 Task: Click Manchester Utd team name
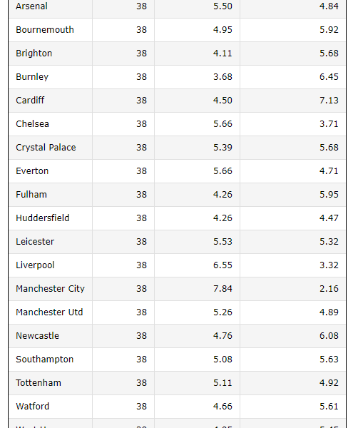49,312
